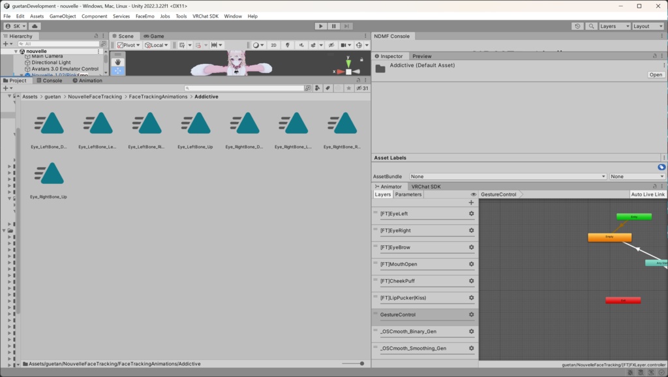Select the Hand tool in the Scene toolbar
668x377 pixels.
coord(118,62)
